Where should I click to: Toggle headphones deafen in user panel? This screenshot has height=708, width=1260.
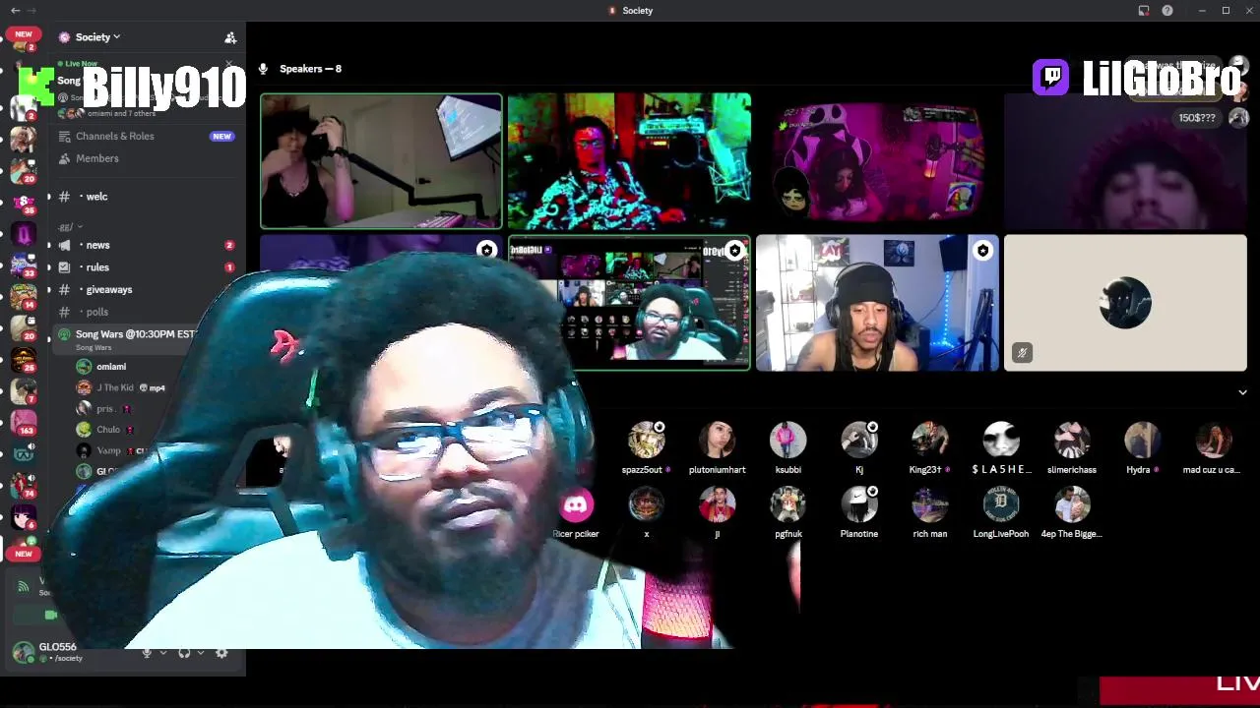tap(184, 653)
